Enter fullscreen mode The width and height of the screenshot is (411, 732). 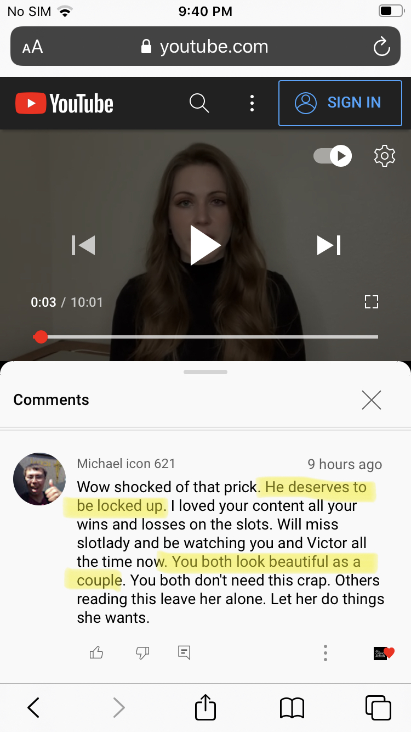(372, 301)
